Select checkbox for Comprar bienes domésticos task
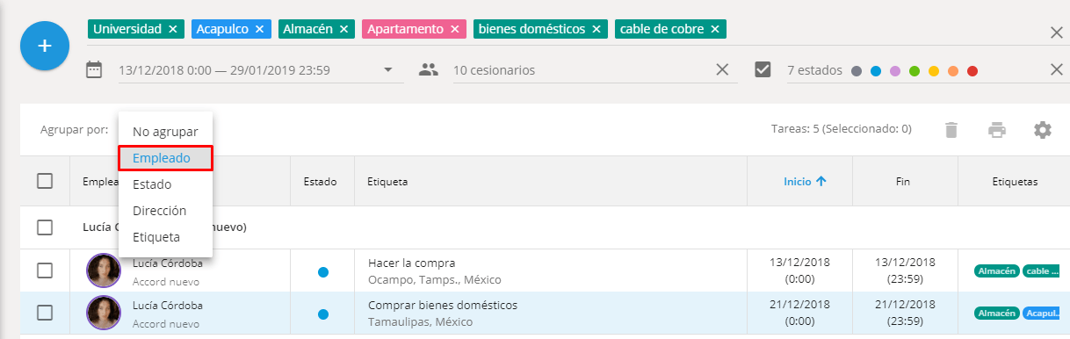Viewport: 1070px width, 339px height. point(45,313)
